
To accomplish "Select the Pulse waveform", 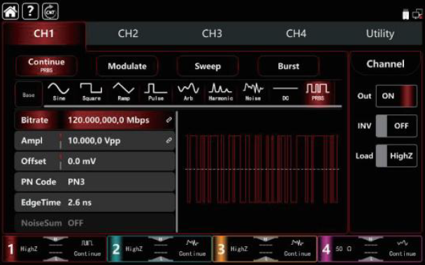I will [x=156, y=92].
